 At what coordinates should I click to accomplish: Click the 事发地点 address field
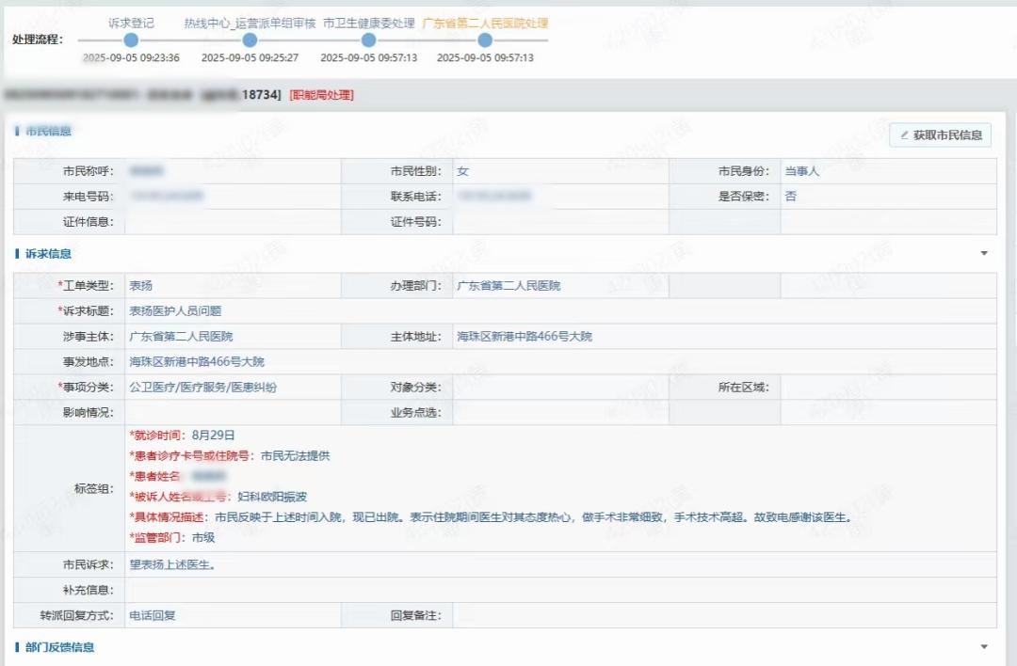coord(559,361)
